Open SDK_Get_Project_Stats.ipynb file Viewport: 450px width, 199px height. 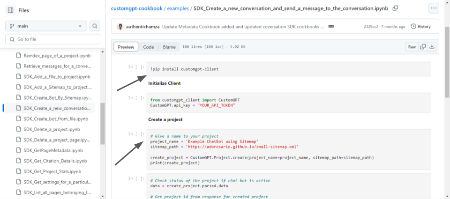tap(52, 171)
